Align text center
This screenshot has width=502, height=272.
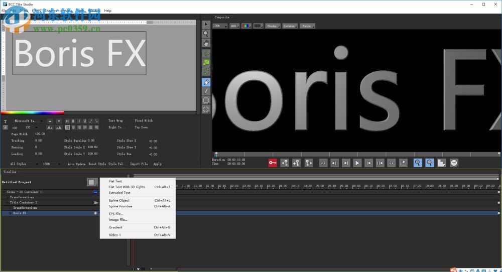click(73, 127)
